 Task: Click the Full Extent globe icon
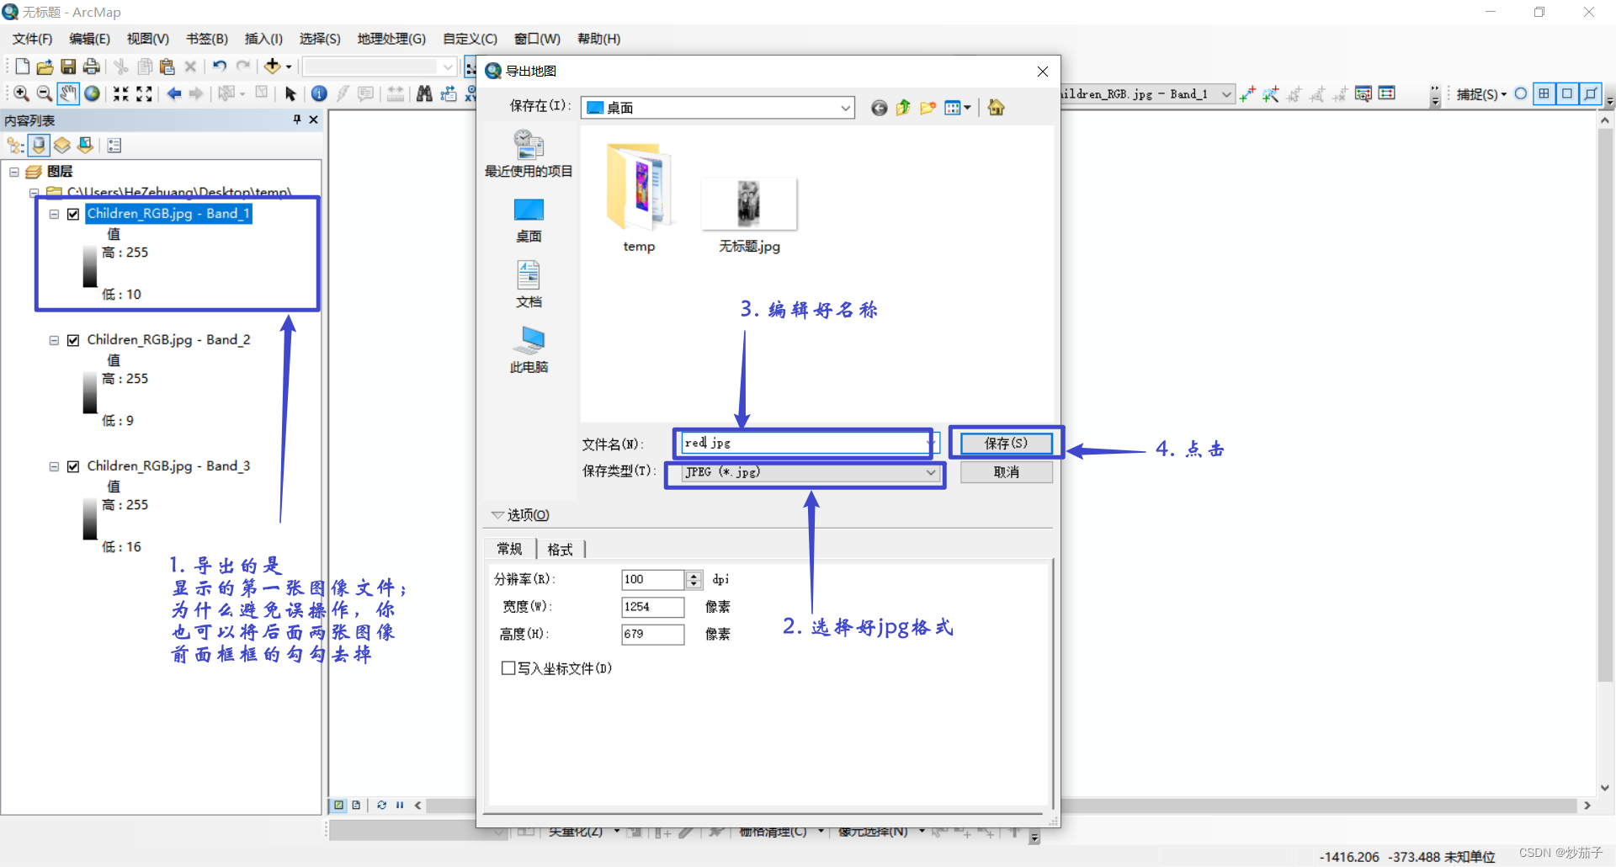93,93
